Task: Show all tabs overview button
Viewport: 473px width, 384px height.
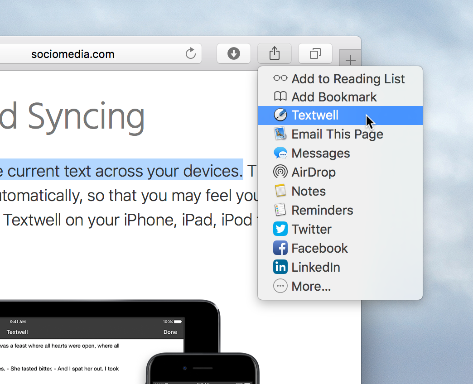Action: pos(315,53)
